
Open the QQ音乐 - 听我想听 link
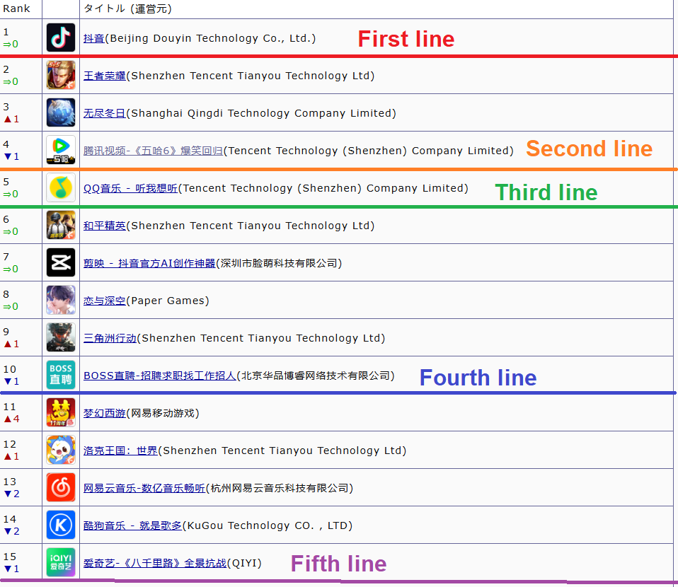131,188
